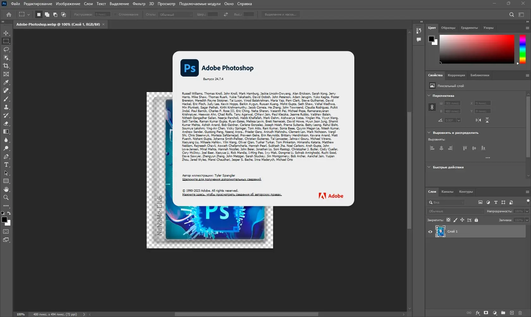The height and width of the screenshot is (317, 531).
Task: Select the Brush tool
Action: (x=6, y=99)
